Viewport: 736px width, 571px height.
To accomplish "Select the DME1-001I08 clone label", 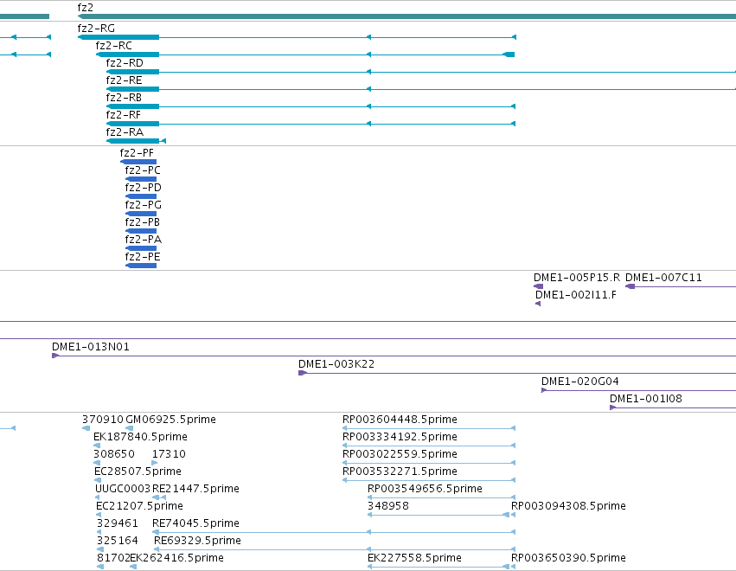I will [646, 399].
